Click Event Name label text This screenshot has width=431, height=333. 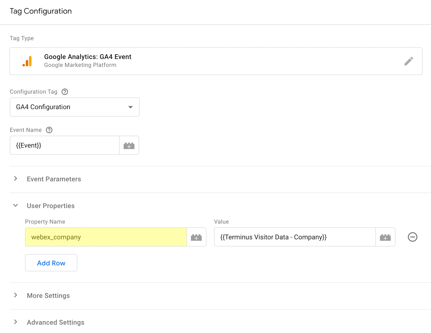[x=26, y=130]
